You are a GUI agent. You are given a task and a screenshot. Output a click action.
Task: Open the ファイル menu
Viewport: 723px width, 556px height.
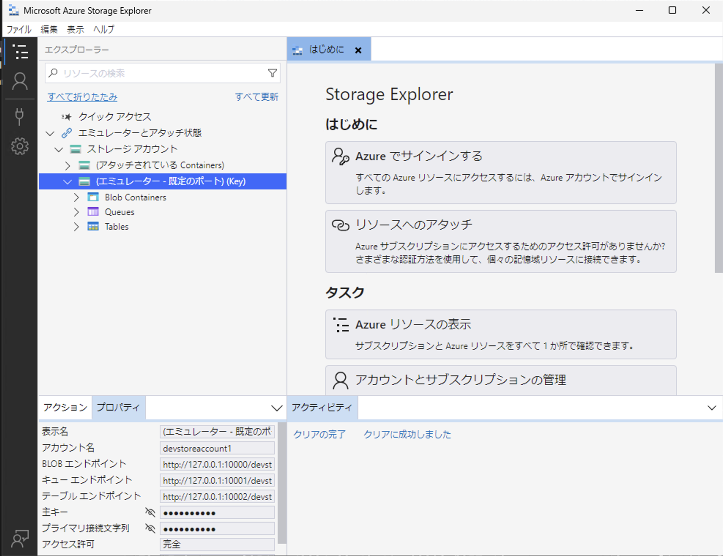19,29
